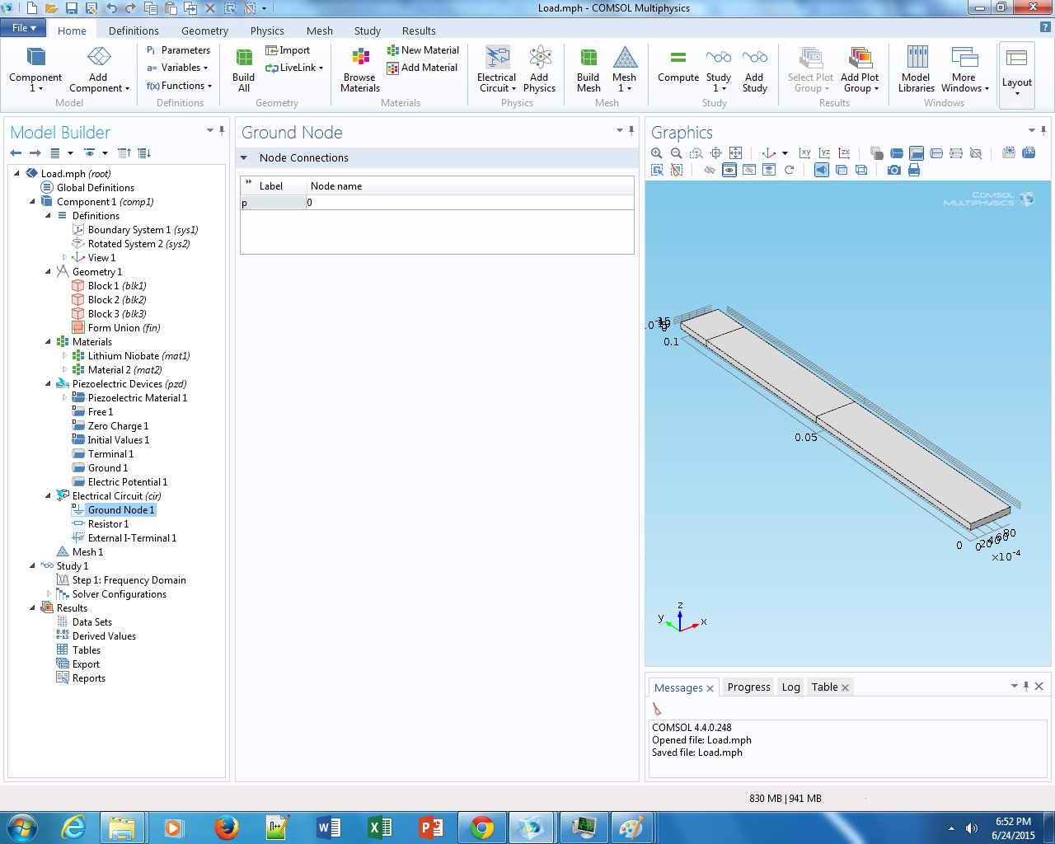Open the Physics ribbon tab
The image size is (1055, 844).
coord(267,30)
